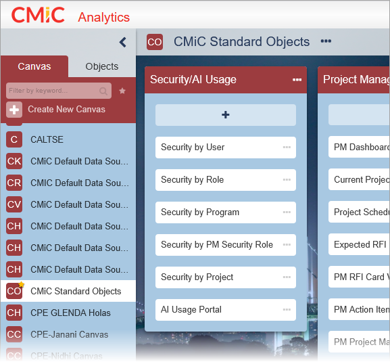
Task: Open the Expected RFI card
Action: coord(359,244)
